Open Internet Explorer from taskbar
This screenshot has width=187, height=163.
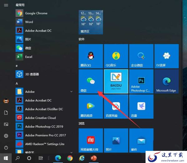(x=82, y=158)
